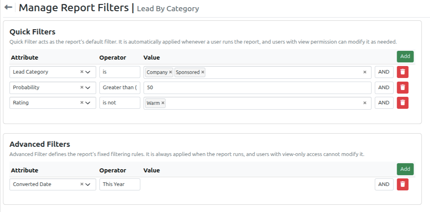
Task: Clear the Lead Category attribute selection
Action: pos(82,72)
